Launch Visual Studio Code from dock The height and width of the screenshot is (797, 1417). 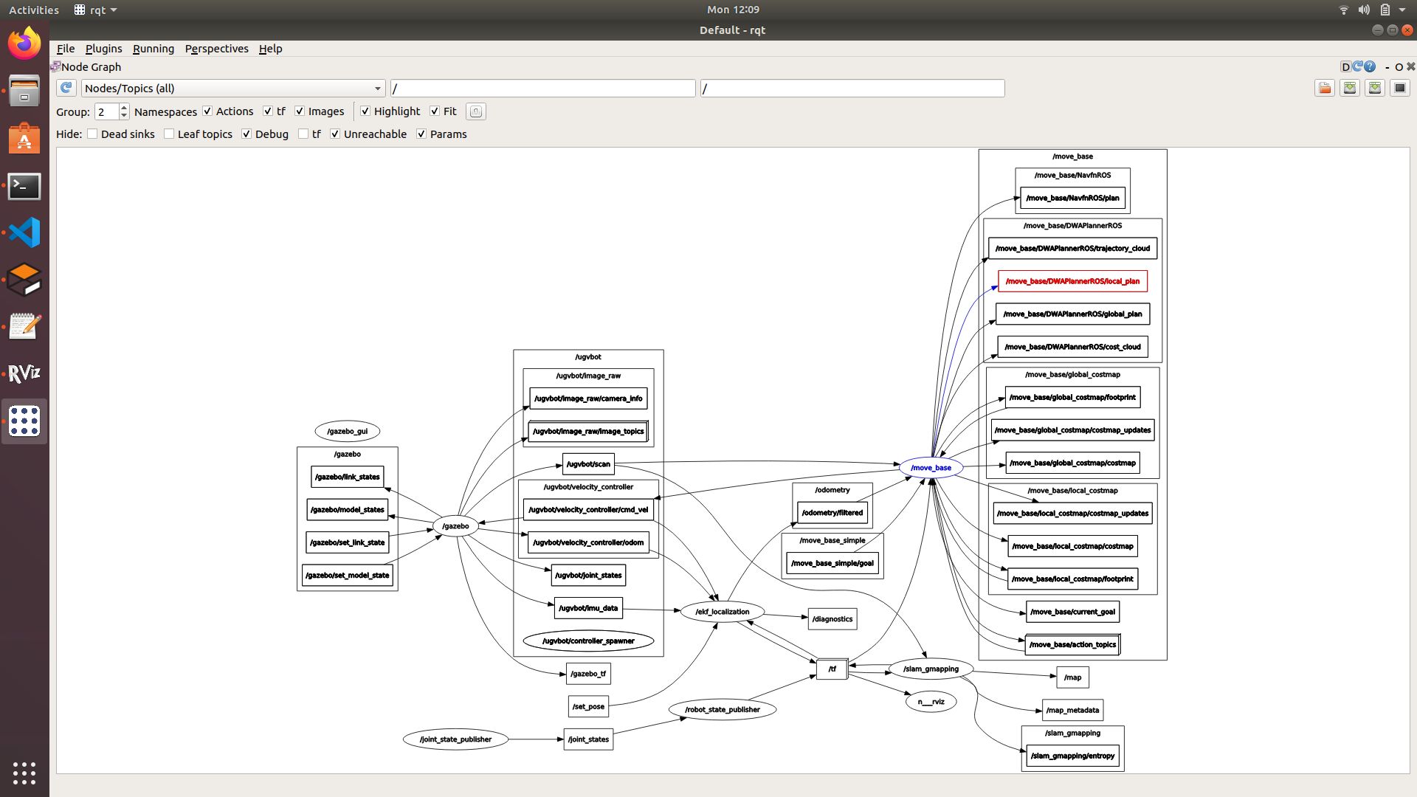click(24, 233)
